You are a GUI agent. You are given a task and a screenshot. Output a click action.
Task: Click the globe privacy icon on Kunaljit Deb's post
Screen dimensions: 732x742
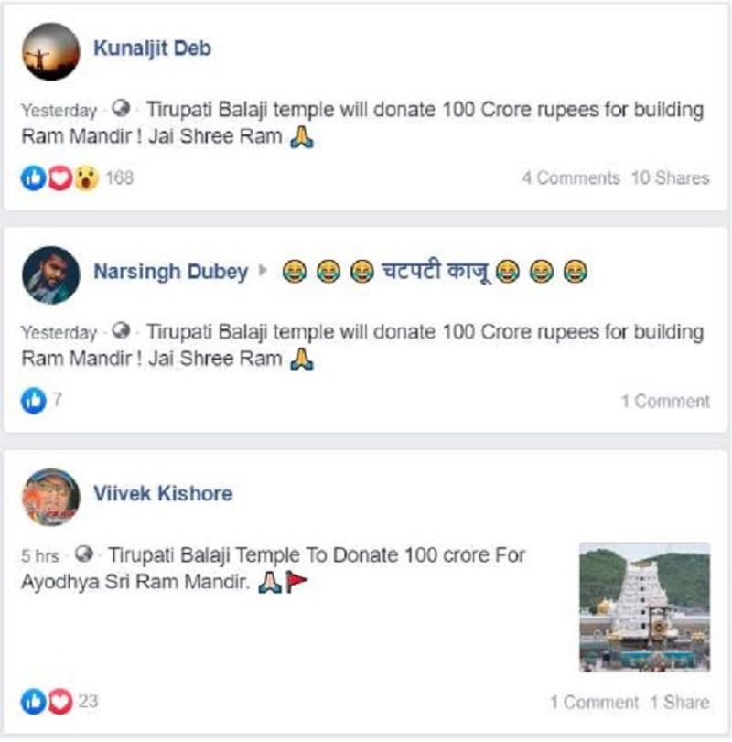click(x=121, y=109)
